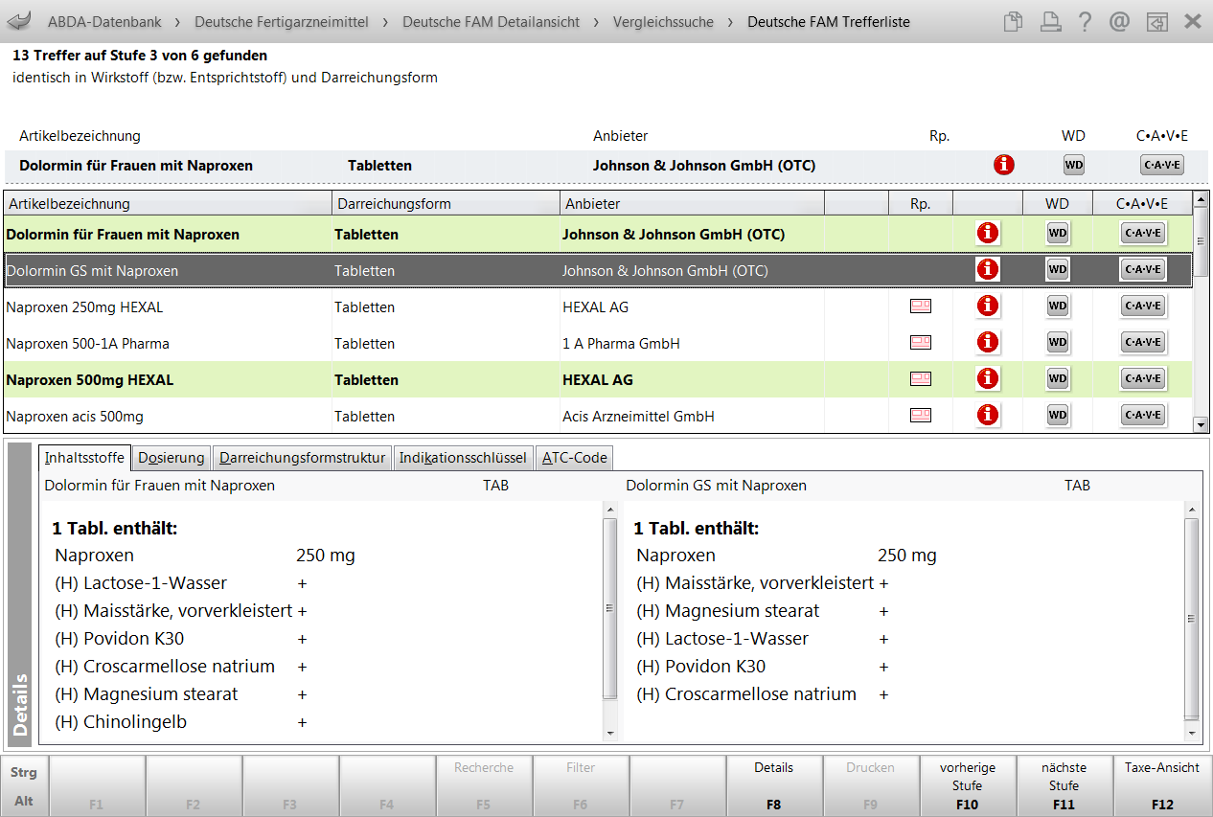1213x817 pixels.
Task: Open red info icon for Naproxen 500mg HEXAL
Action: [x=987, y=379]
